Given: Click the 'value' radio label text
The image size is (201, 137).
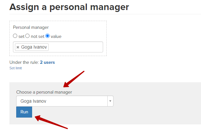Looking at the screenshot, I should point(56,37).
